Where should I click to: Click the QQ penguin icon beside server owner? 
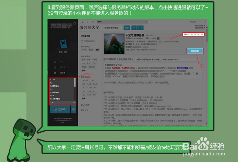158,38
